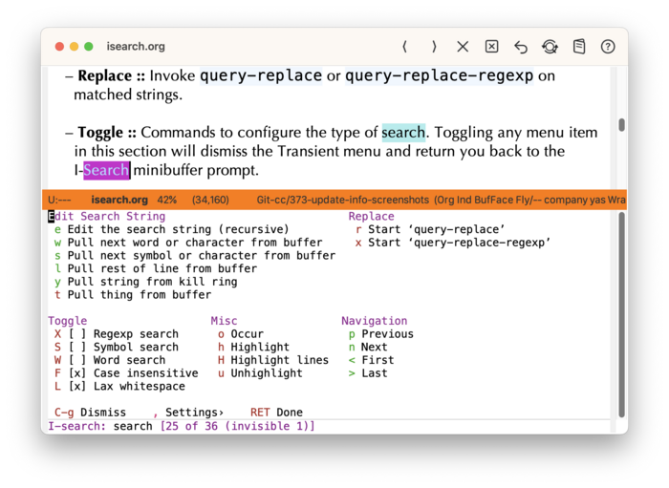Screen dimensions: 669x488
Task: Open the help question mark icon
Action: pyautogui.click(x=608, y=47)
